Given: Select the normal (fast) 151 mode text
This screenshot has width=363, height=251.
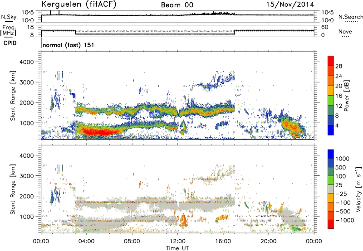Looking at the screenshot, I should 69,45.
